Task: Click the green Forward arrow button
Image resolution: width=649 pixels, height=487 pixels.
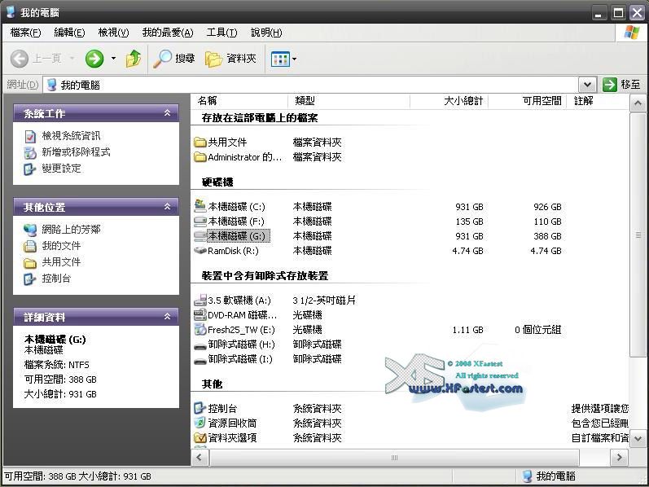Action: tap(94, 59)
